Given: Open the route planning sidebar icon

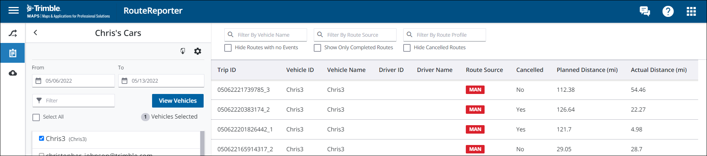Looking at the screenshot, I should (13, 33).
